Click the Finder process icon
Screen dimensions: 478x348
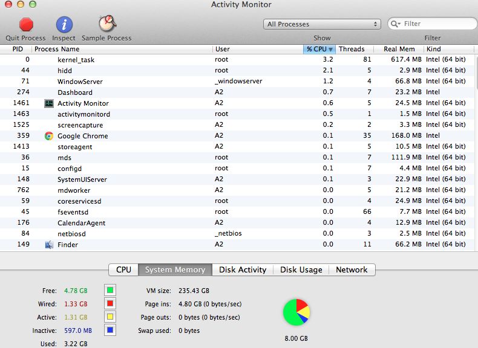pos(49,245)
